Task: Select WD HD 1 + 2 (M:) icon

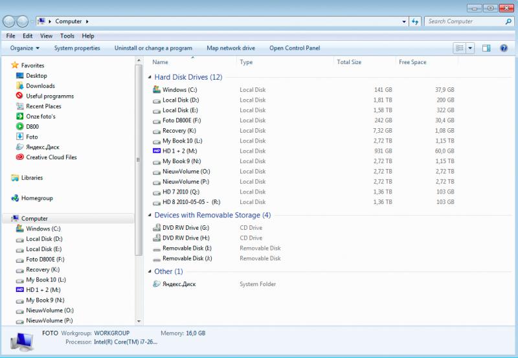Action: click(157, 151)
